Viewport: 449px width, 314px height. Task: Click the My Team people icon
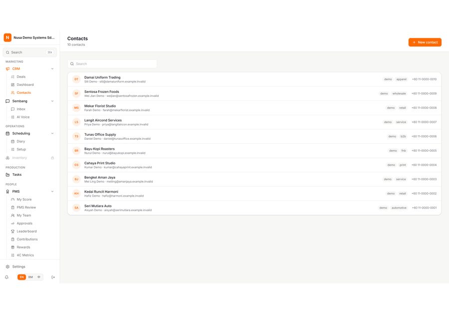click(x=12, y=216)
